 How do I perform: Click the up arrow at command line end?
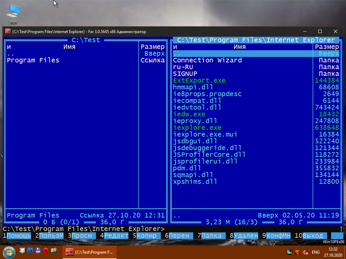pyautogui.click(x=341, y=229)
